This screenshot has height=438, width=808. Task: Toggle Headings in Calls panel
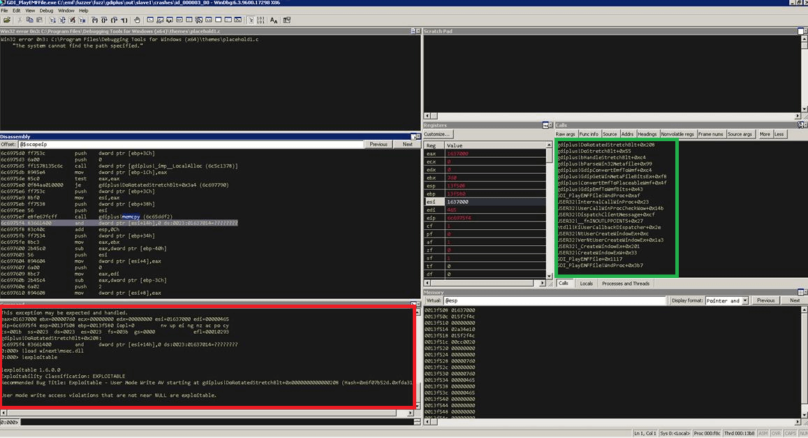647,134
